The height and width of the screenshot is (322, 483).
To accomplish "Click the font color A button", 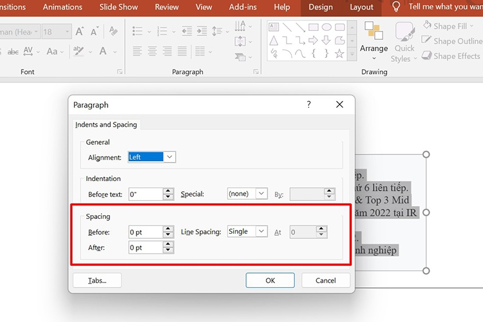I will pyautogui.click(x=103, y=51).
